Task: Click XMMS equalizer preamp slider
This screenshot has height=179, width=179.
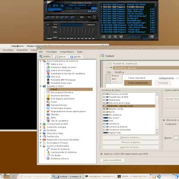Action: pyautogui.click(x=49, y=32)
